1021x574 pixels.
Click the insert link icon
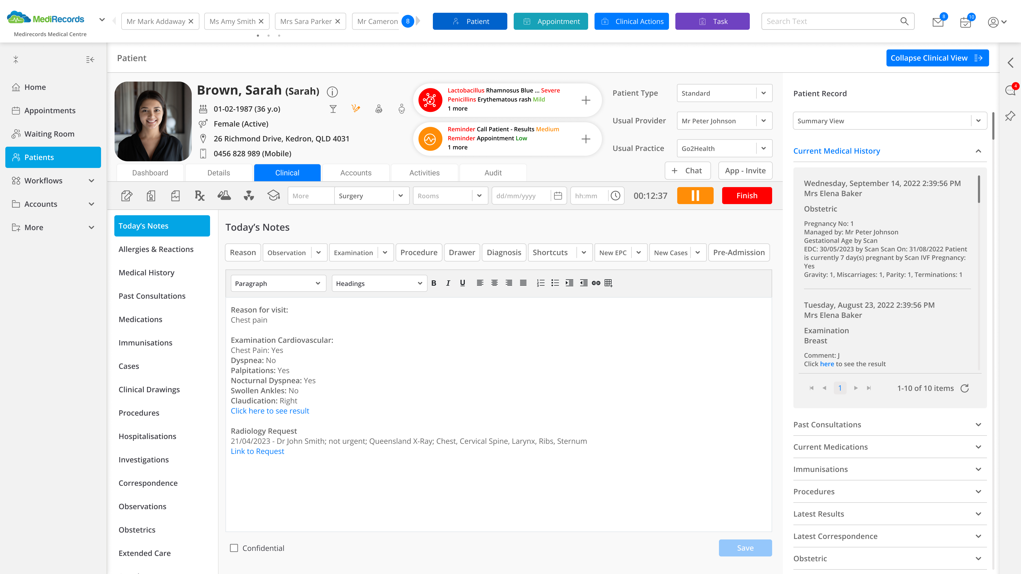tap(596, 283)
